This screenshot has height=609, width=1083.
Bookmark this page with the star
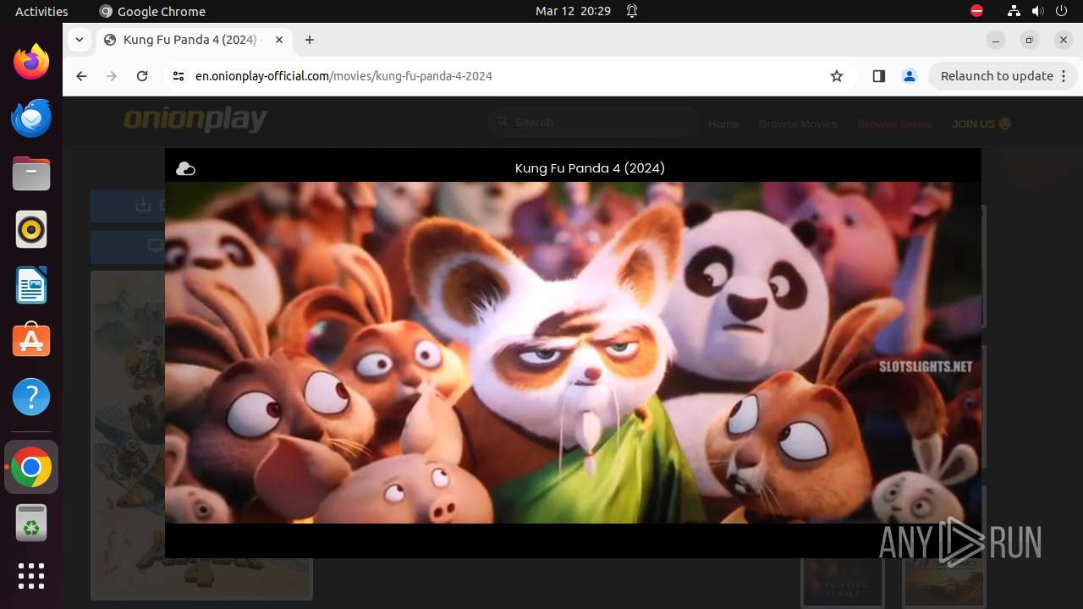coord(837,76)
